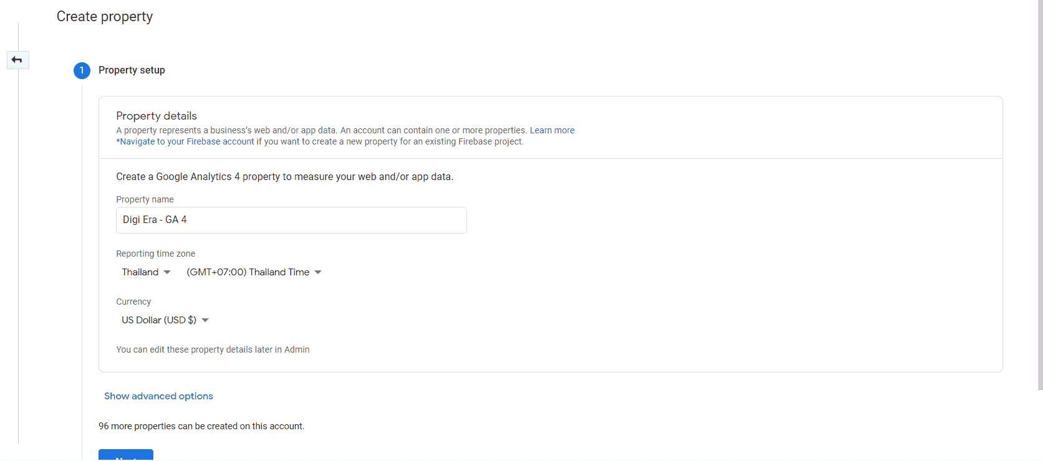Show advanced options
This screenshot has height=461, width=1043.
[x=158, y=396]
